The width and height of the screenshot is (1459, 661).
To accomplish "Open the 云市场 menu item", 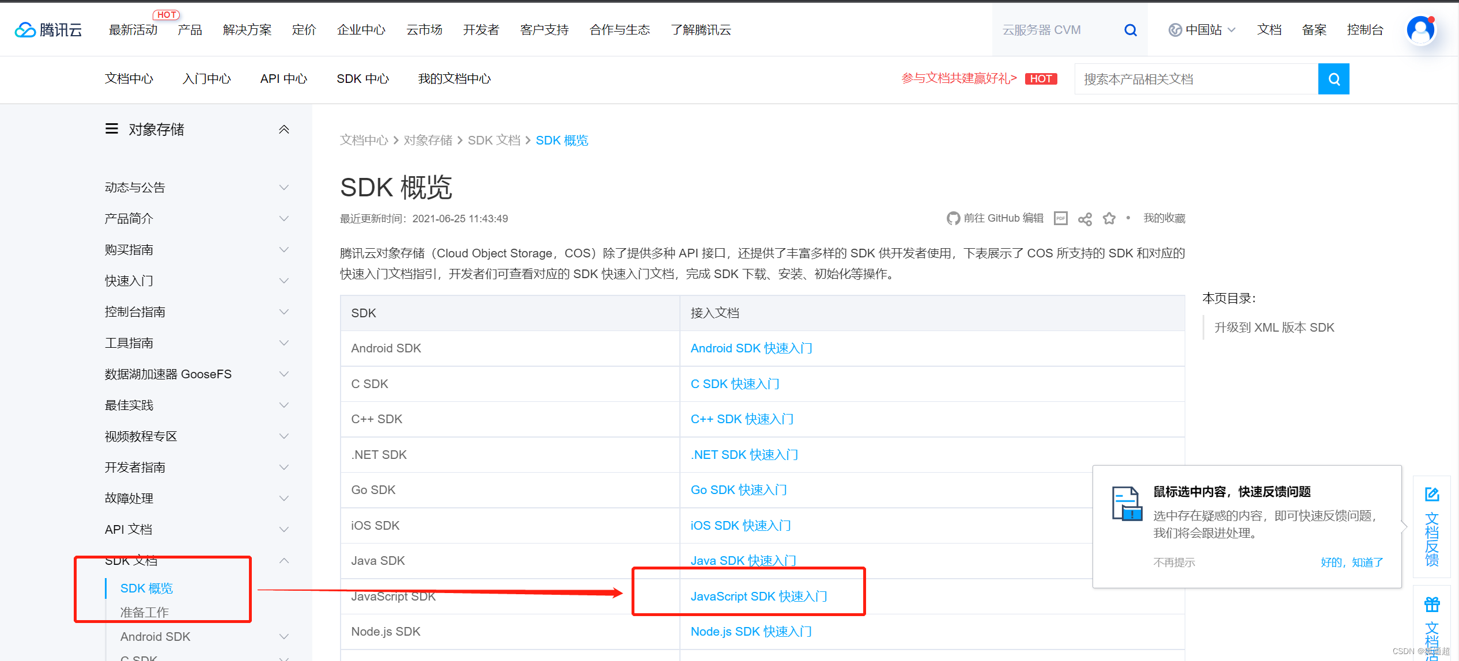I will [425, 30].
